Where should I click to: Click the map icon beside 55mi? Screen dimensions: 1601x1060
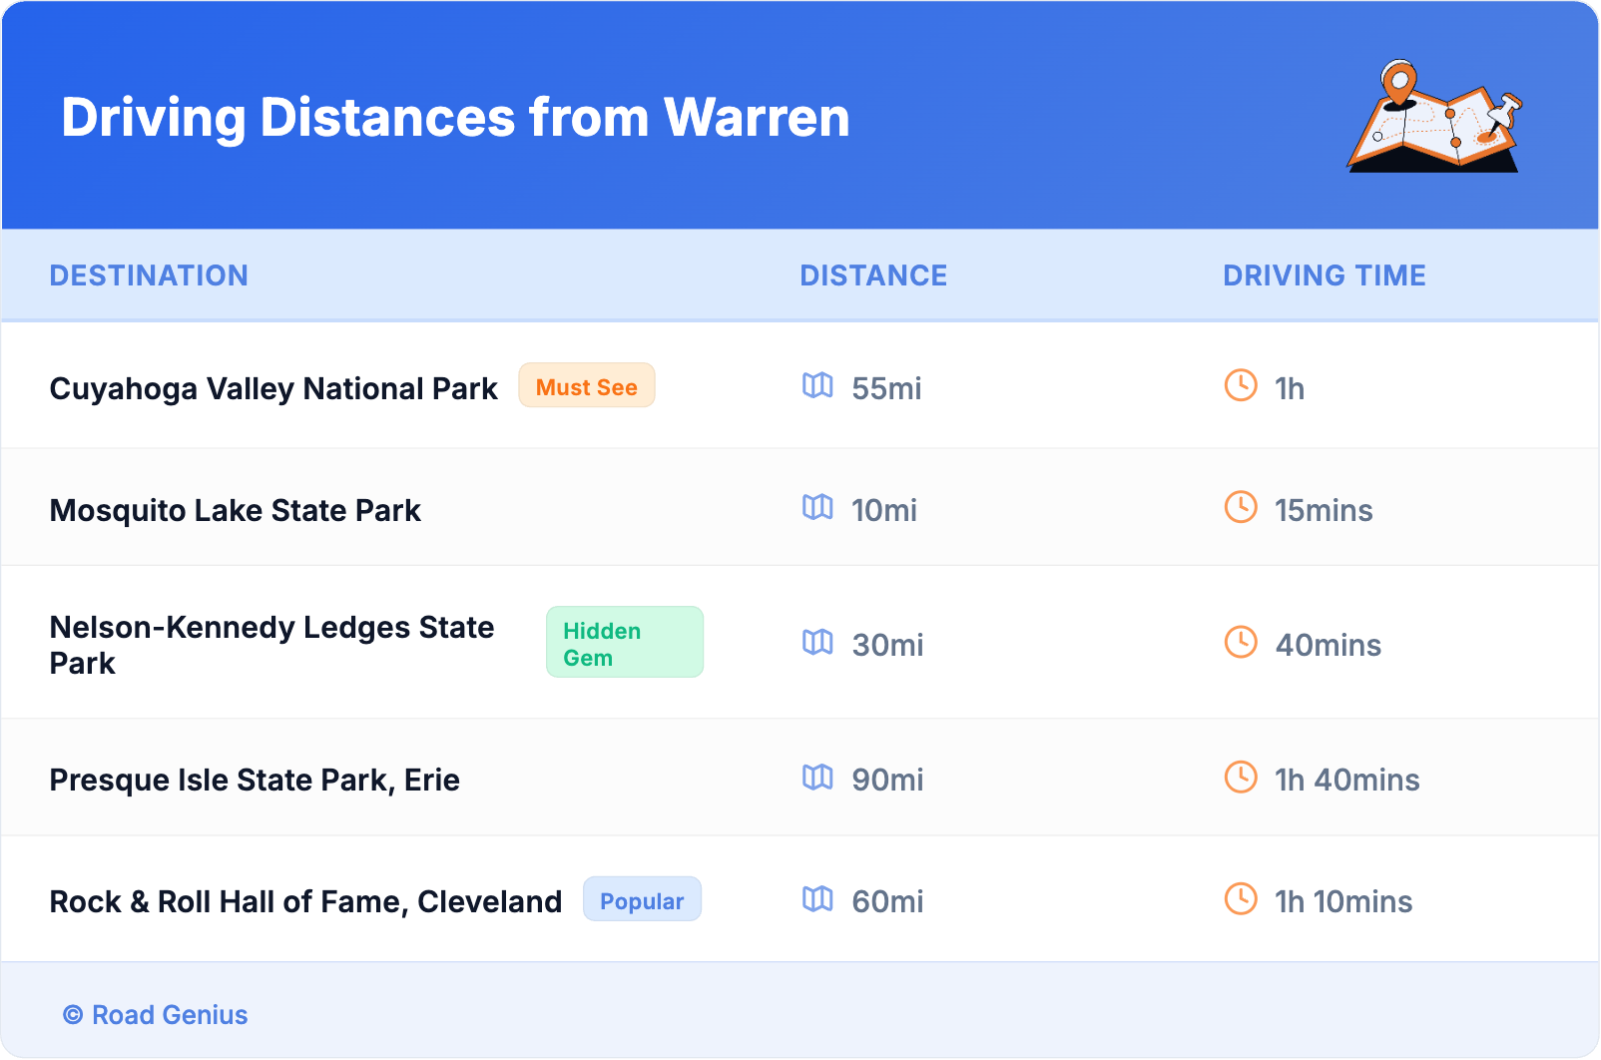tap(817, 385)
